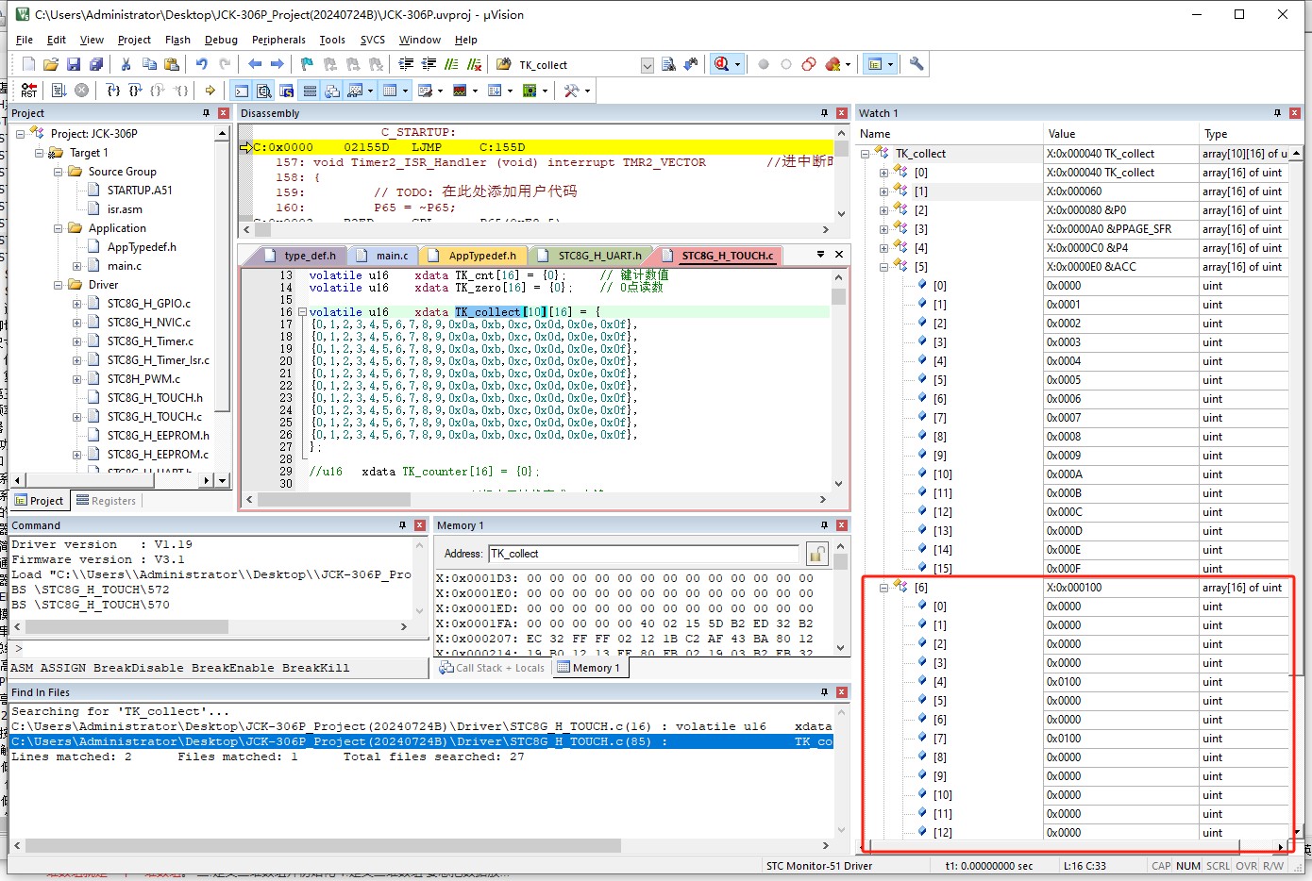Pin the Disassembly panel with pushpin
The width and height of the screenshot is (1312, 881).
pyautogui.click(x=824, y=113)
